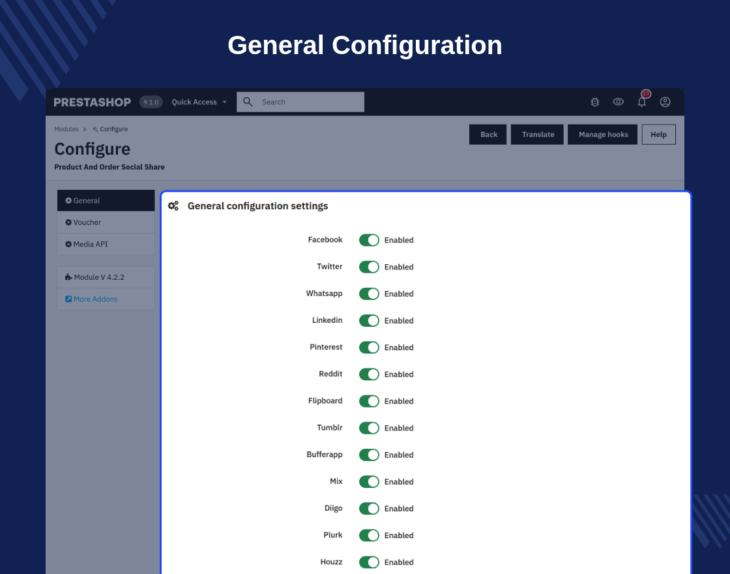Open the Quick Access dropdown
Viewport: 730px width, 574px height.
click(199, 102)
